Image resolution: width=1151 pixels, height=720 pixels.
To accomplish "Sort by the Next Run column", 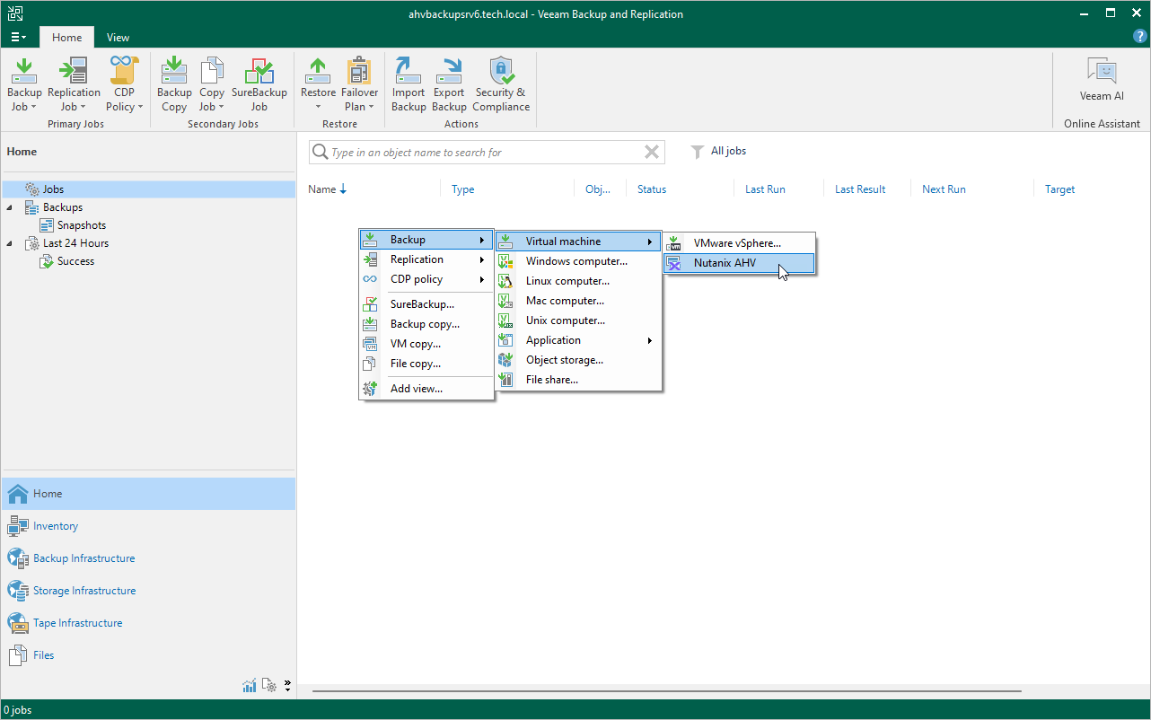I will coord(944,189).
